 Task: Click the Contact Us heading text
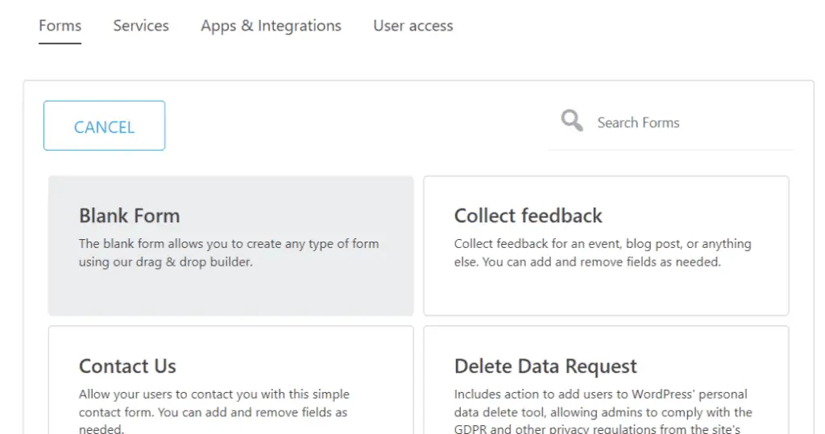coord(127,366)
